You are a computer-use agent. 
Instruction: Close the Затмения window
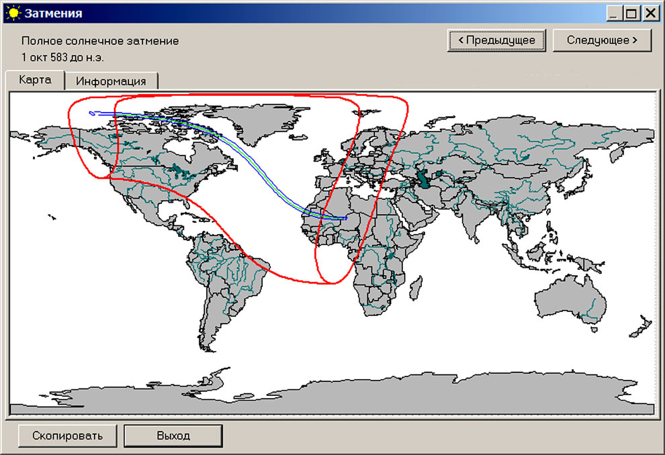coord(650,13)
